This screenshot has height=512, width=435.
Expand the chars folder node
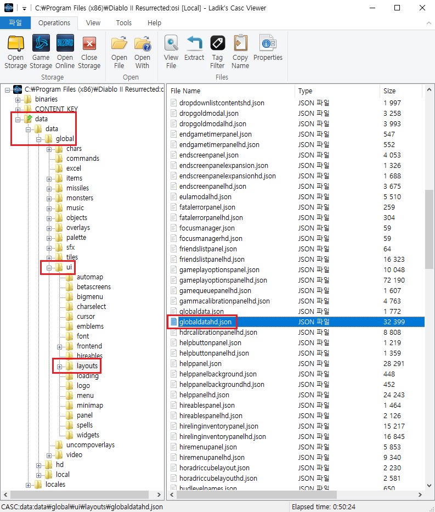pyautogui.click(x=49, y=150)
